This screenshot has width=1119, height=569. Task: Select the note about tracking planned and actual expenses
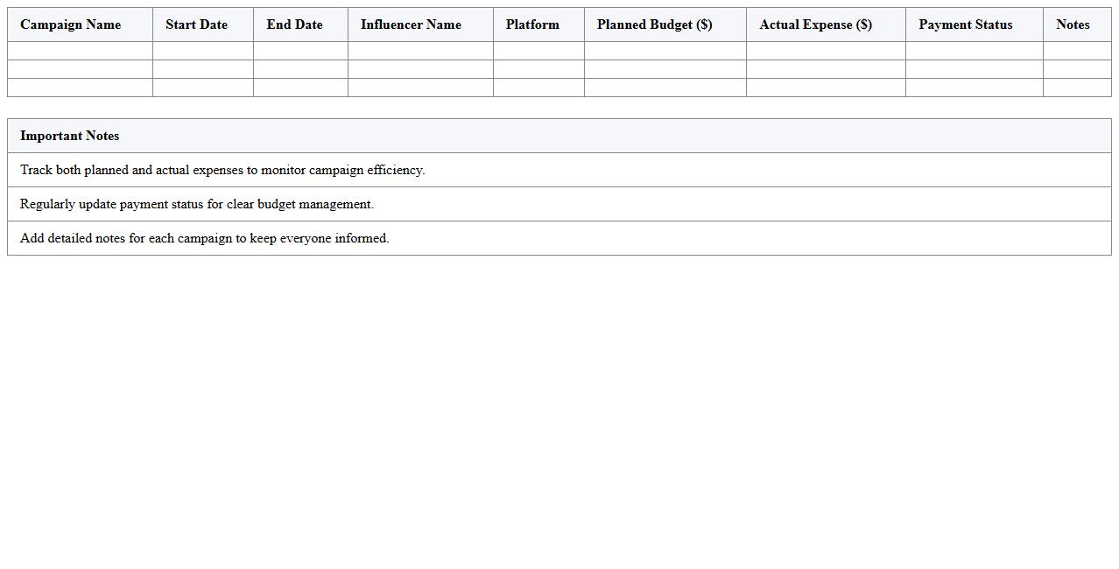222,170
